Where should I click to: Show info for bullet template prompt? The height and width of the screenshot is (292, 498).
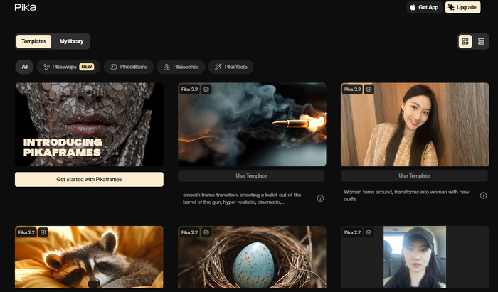[x=320, y=198]
